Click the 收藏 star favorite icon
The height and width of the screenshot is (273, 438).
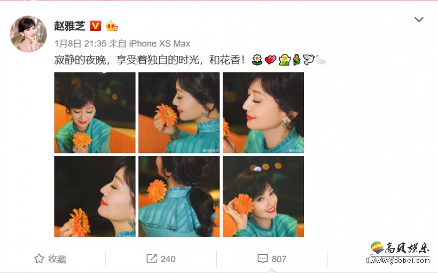coord(39,259)
